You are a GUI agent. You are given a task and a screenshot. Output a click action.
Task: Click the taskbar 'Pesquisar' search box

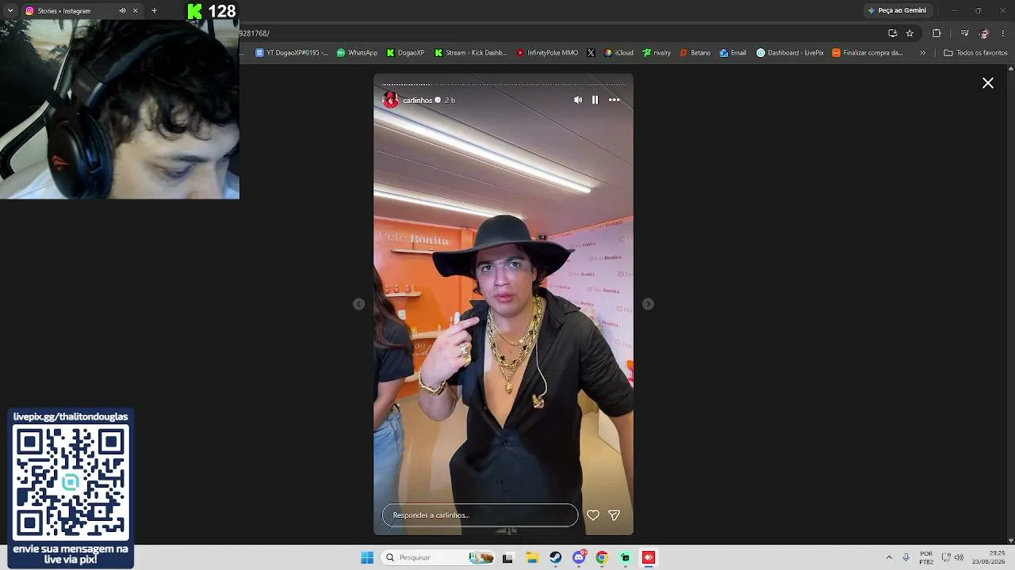click(438, 557)
